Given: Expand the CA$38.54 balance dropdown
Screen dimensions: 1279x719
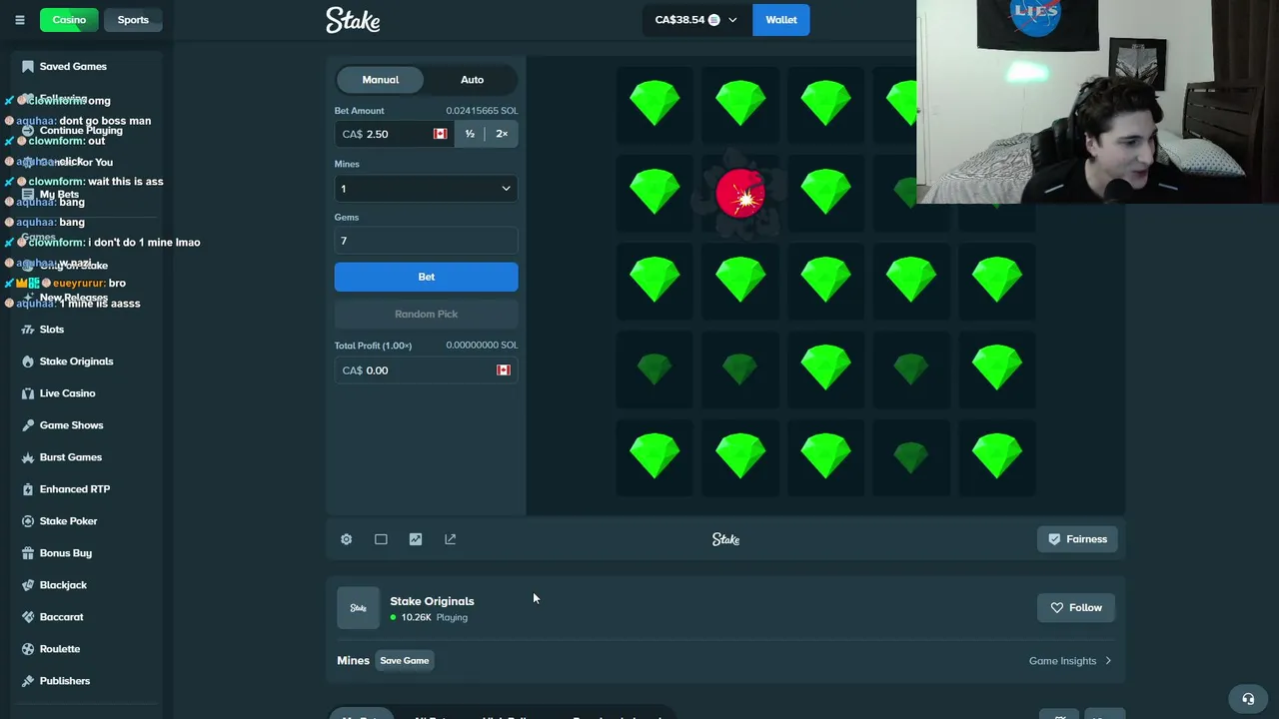Looking at the screenshot, I should coord(695,20).
